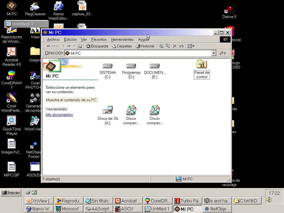The width and height of the screenshot is (284, 213).
Task: Expand the Dirección address dropdown
Action: pos(214,53)
